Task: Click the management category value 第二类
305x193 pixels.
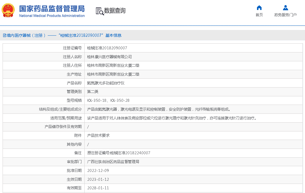Action: click(93, 92)
